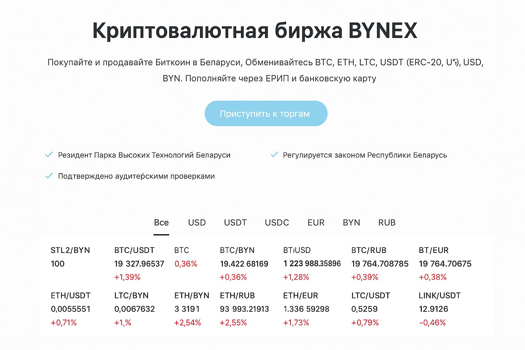The width and height of the screenshot is (525, 350).
Task: Open the STL2/BYN trading pair
Action: [x=70, y=250]
